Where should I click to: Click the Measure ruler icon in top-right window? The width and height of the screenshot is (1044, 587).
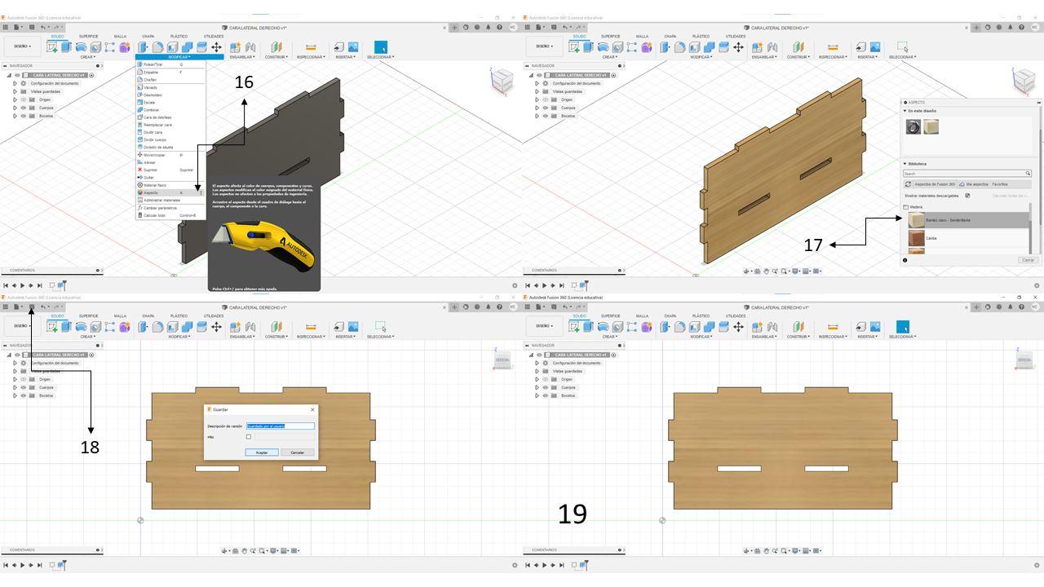[x=833, y=47]
